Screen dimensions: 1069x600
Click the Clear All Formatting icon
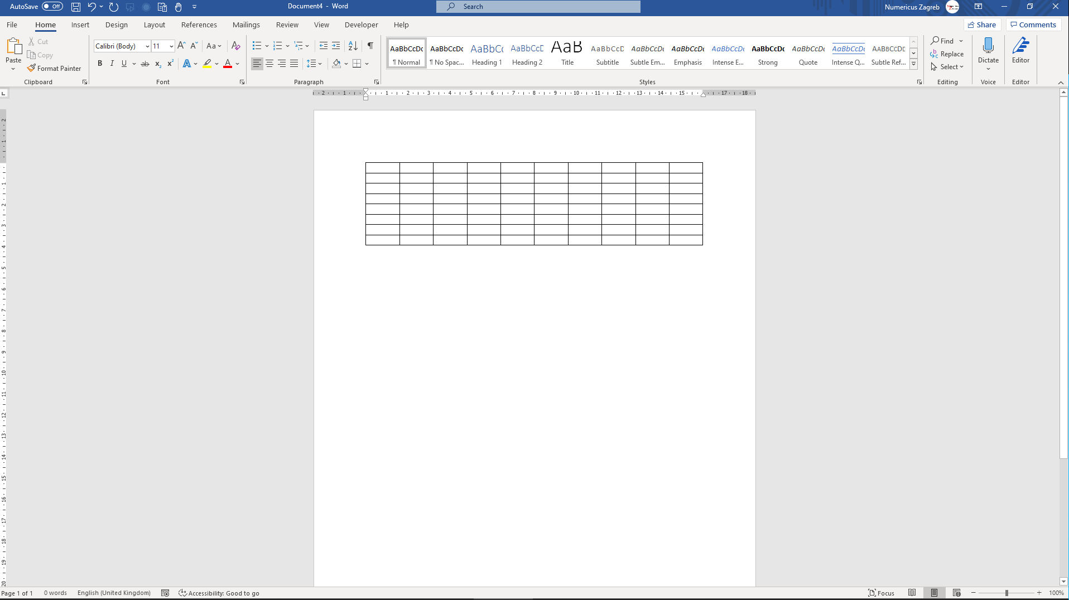click(x=235, y=46)
